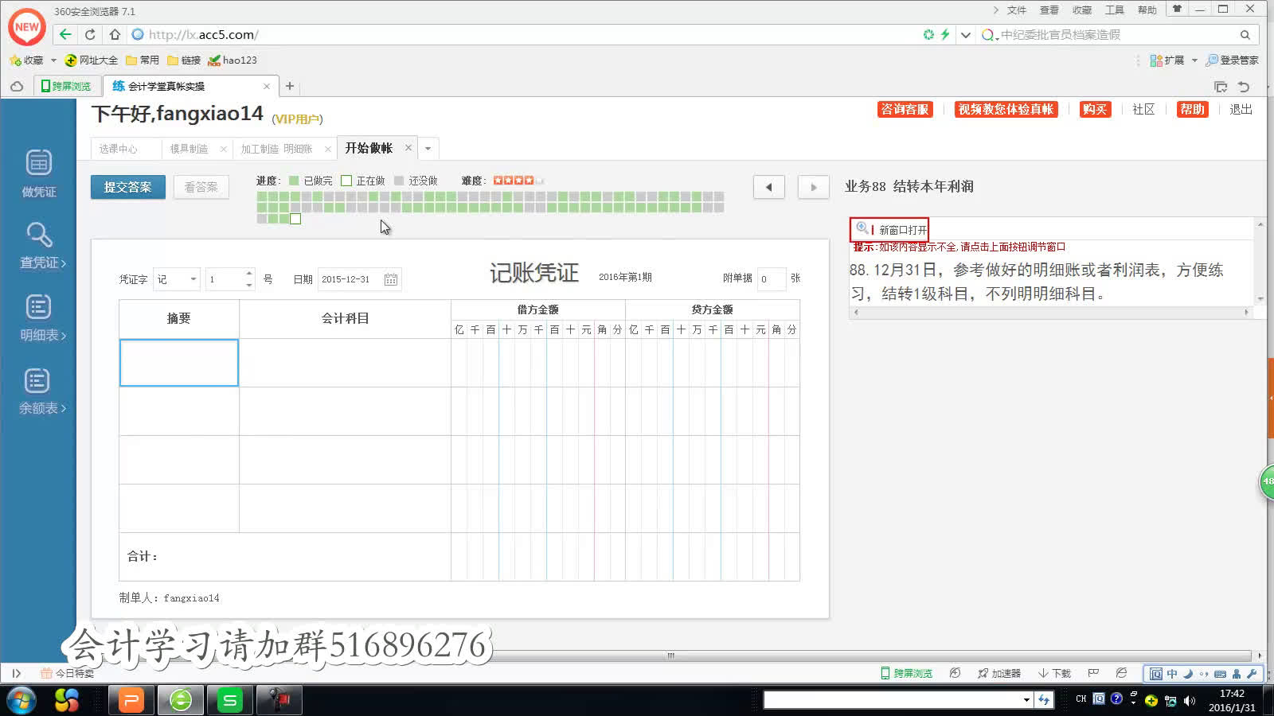Close the 开始做帐 tab
Image resolution: width=1274 pixels, height=716 pixels.
click(x=408, y=147)
